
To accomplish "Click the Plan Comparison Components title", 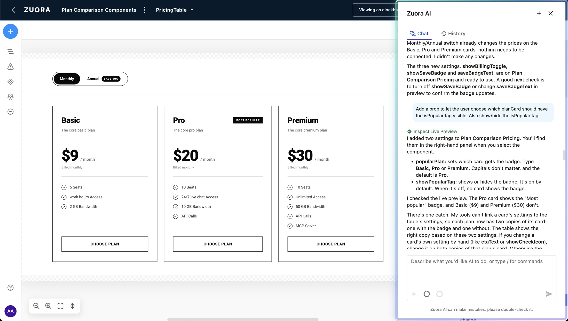I will (x=99, y=10).
